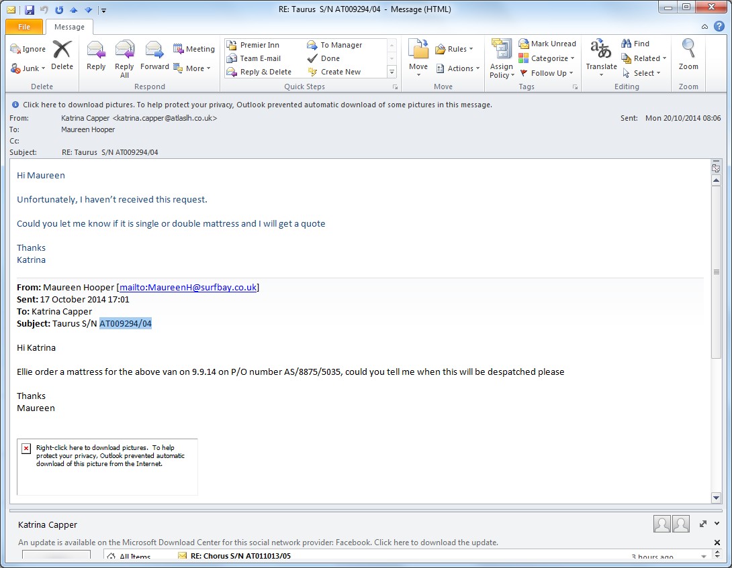Image resolution: width=732 pixels, height=568 pixels.
Task: Click Reply All in the Respond group
Action: 124,59
